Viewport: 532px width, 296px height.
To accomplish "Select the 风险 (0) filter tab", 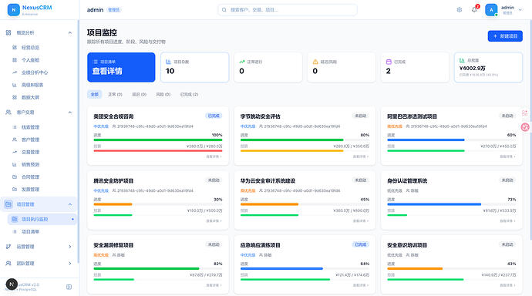I will [x=163, y=94].
